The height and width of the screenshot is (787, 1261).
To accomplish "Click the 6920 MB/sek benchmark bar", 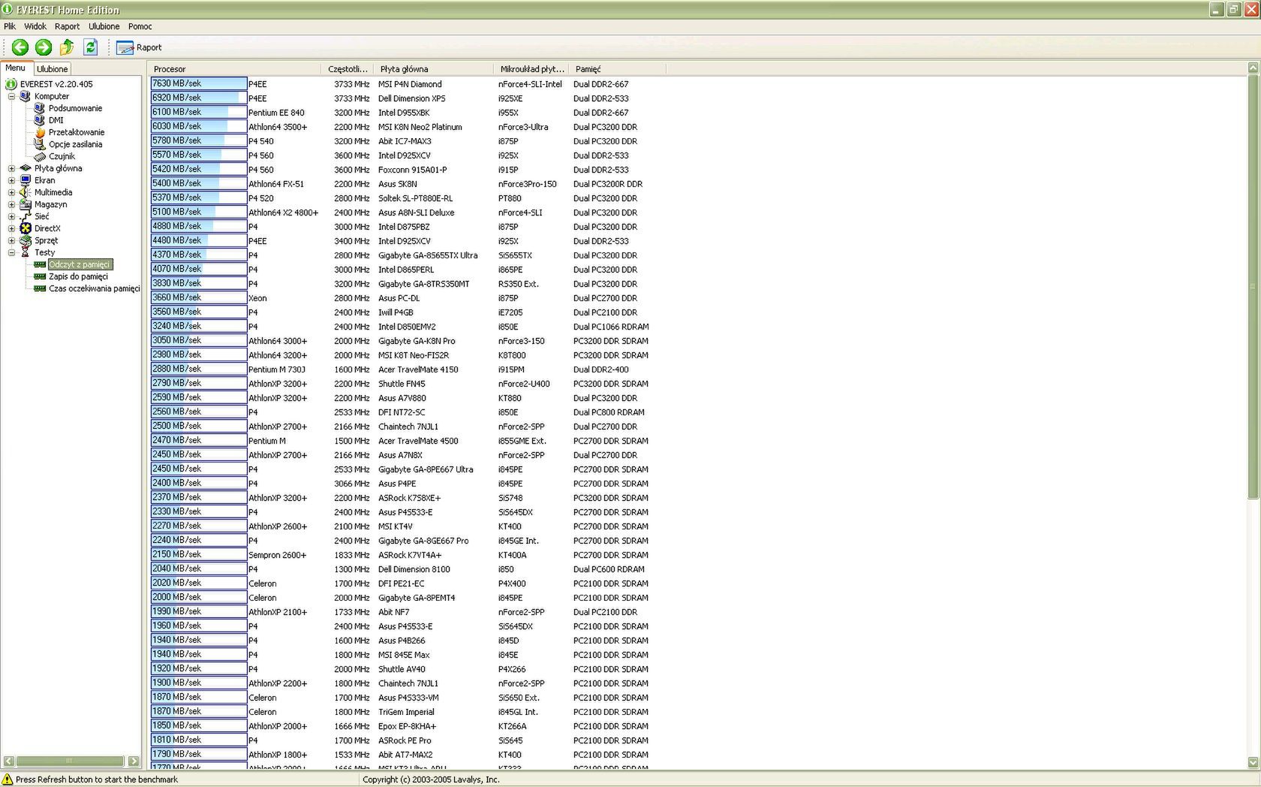I will click(199, 98).
